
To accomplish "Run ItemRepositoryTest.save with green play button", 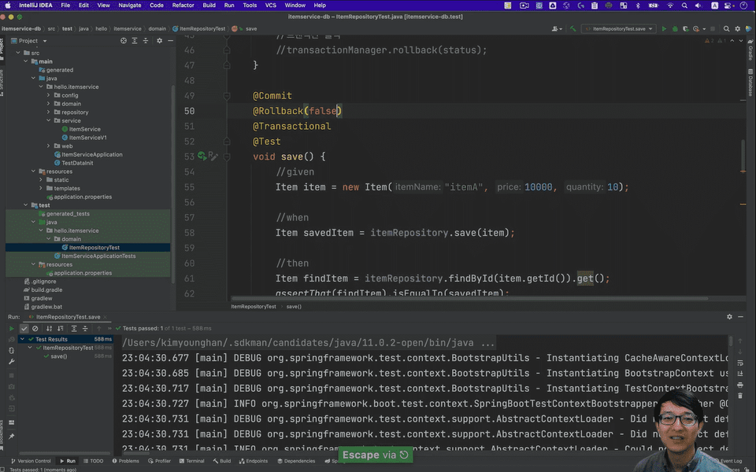I will pos(664,29).
